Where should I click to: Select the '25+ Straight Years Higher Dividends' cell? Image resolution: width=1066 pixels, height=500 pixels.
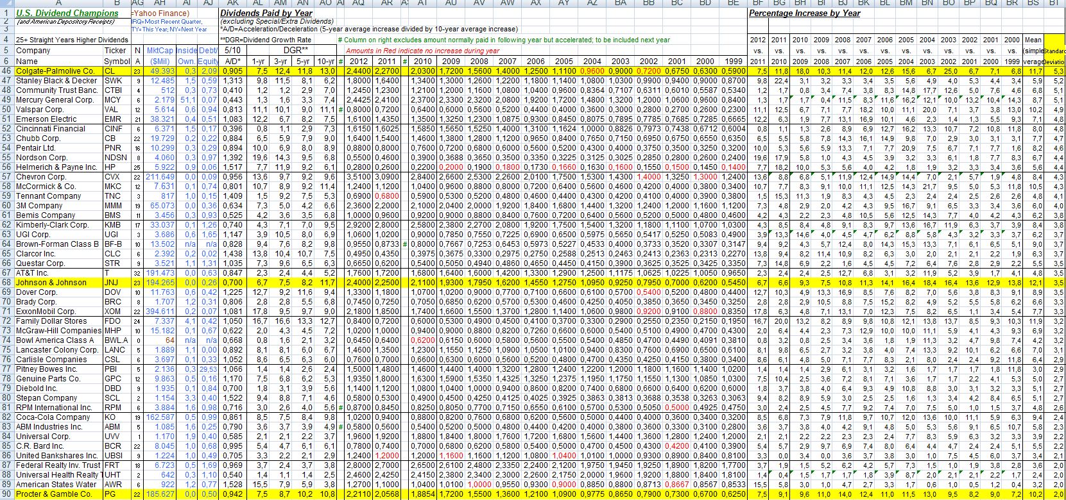[72, 40]
